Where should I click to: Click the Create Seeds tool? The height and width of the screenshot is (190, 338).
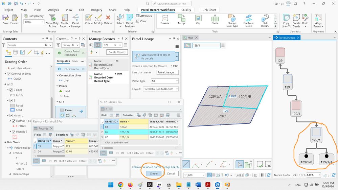[296, 21]
